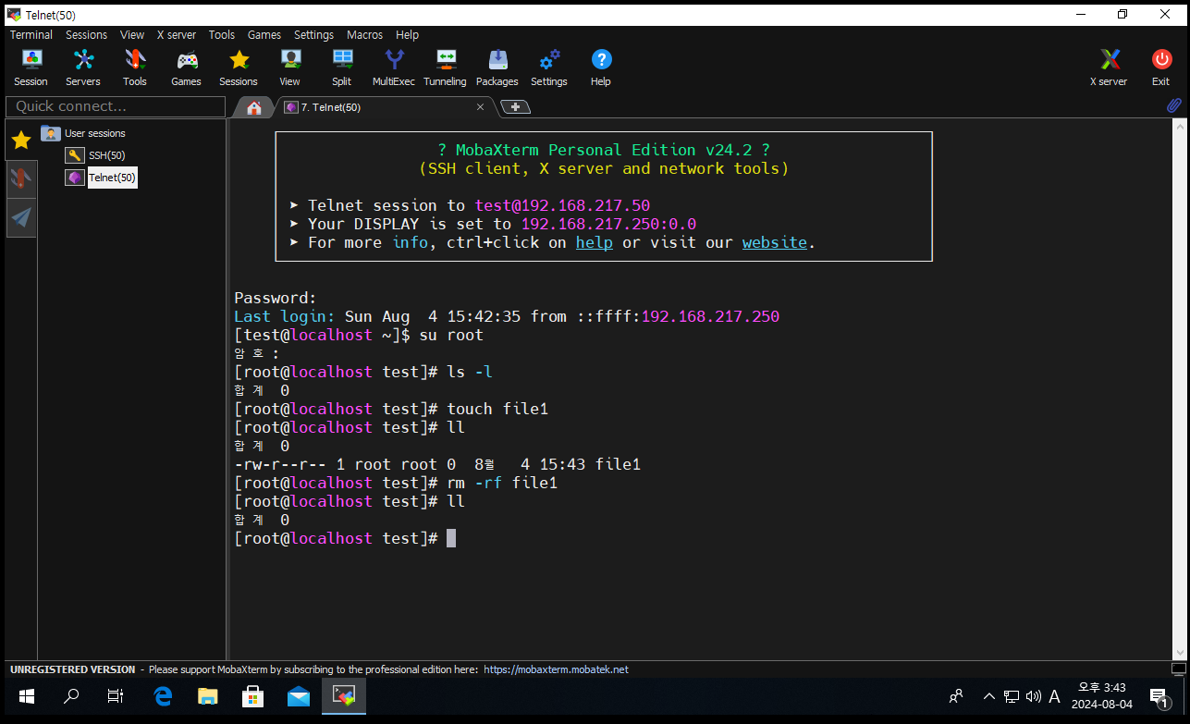Open the Terminal menu
The height and width of the screenshot is (724, 1190).
click(x=31, y=34)
